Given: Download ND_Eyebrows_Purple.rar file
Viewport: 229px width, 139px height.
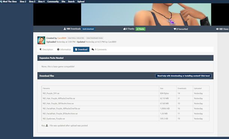Looking at the screenshot, I should coord(54,119).
